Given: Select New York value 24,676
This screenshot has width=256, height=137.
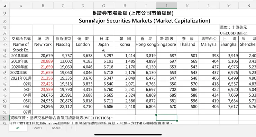Looking at the screenshot, I should (43, 95).
